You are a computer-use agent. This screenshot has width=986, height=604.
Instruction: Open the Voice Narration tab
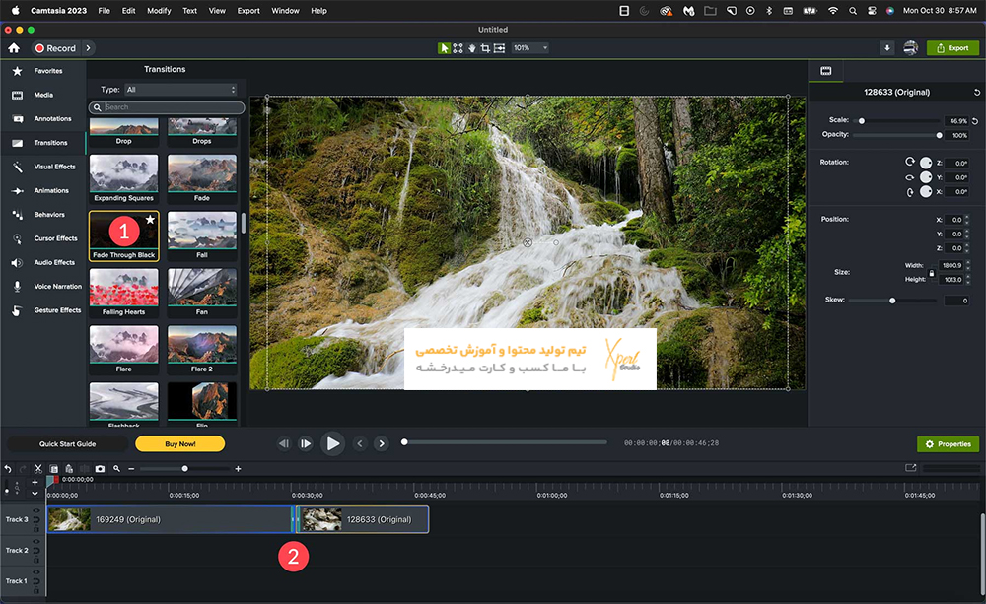tap(42, 287)
